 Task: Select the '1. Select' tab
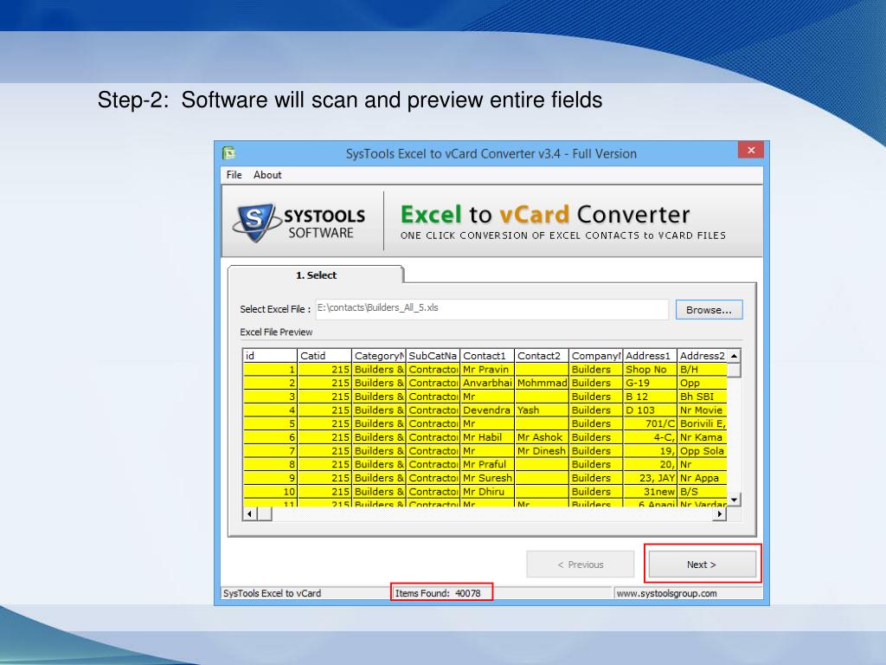(316, 275)
